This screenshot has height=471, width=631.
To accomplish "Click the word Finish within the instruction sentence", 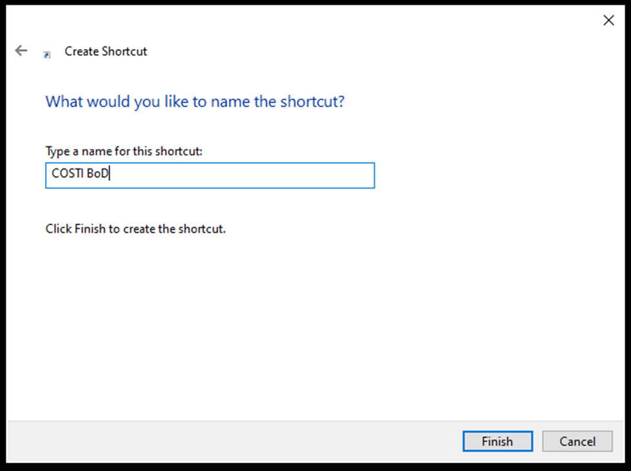I will [87, 229].
